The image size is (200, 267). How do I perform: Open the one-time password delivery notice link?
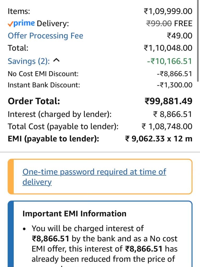[94, 177]
